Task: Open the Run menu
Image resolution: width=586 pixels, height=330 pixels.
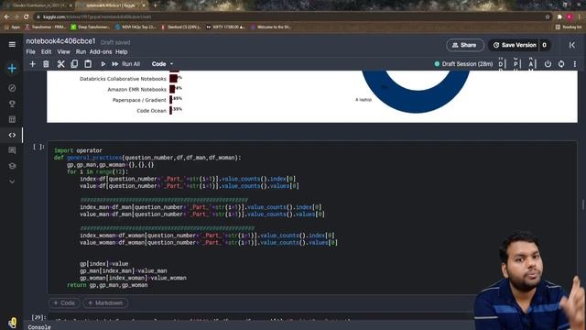Action: [81, 52]
